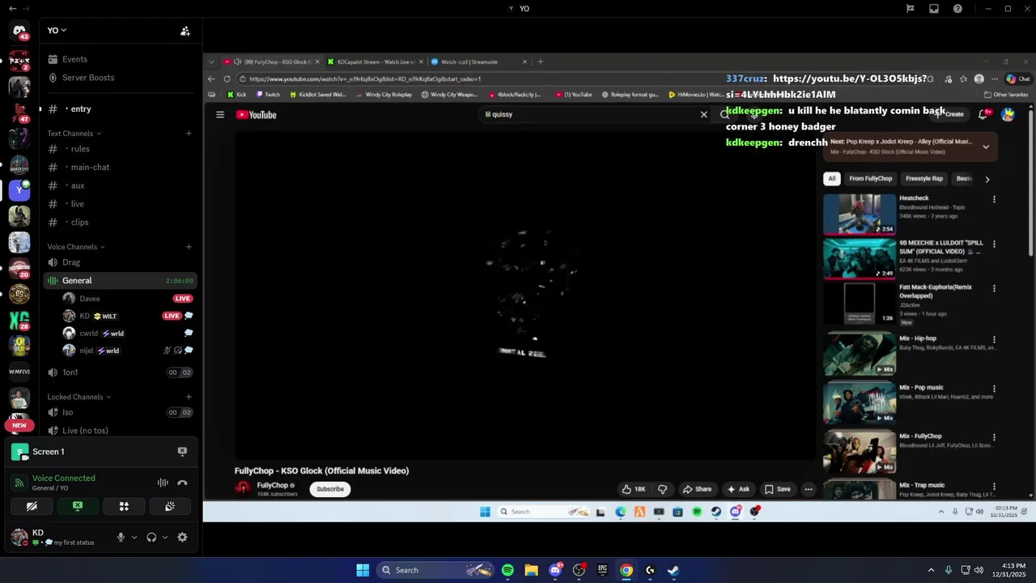Open Direct Messages home icon

point(19,32)
